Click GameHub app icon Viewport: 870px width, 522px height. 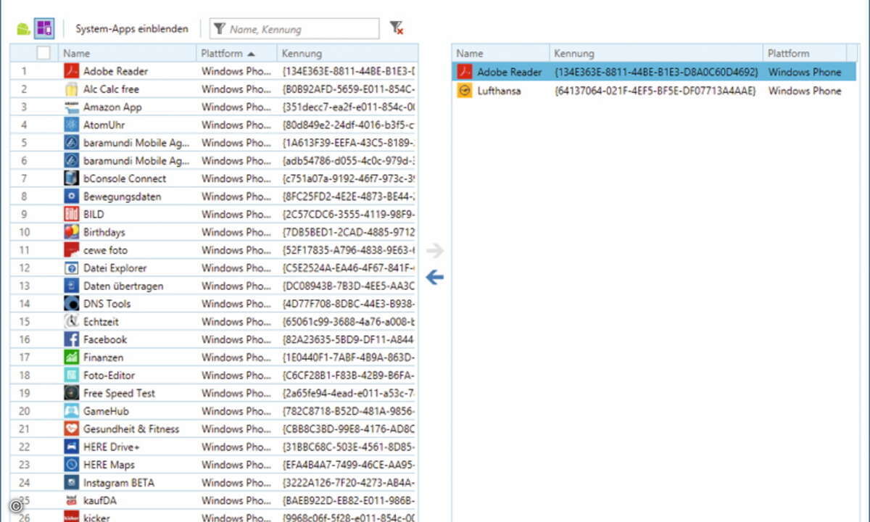pos(71,411)
